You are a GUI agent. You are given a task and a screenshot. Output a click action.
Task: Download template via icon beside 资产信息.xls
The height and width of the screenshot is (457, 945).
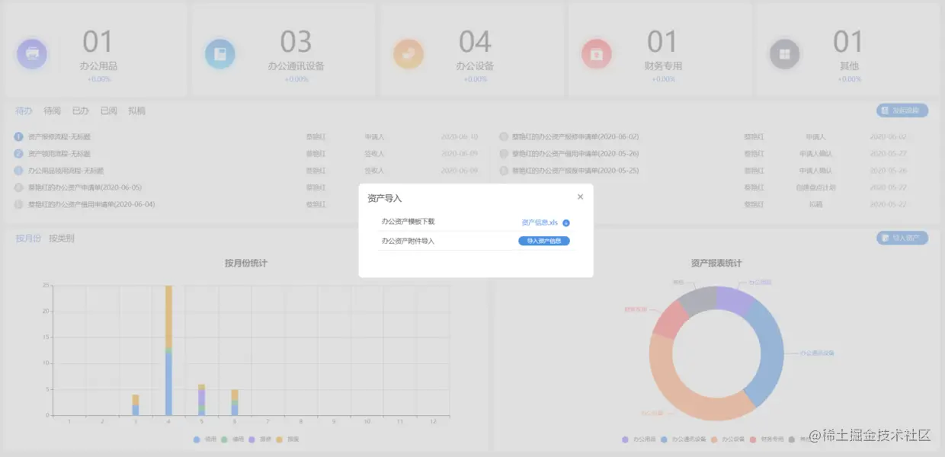coord(566,223)
